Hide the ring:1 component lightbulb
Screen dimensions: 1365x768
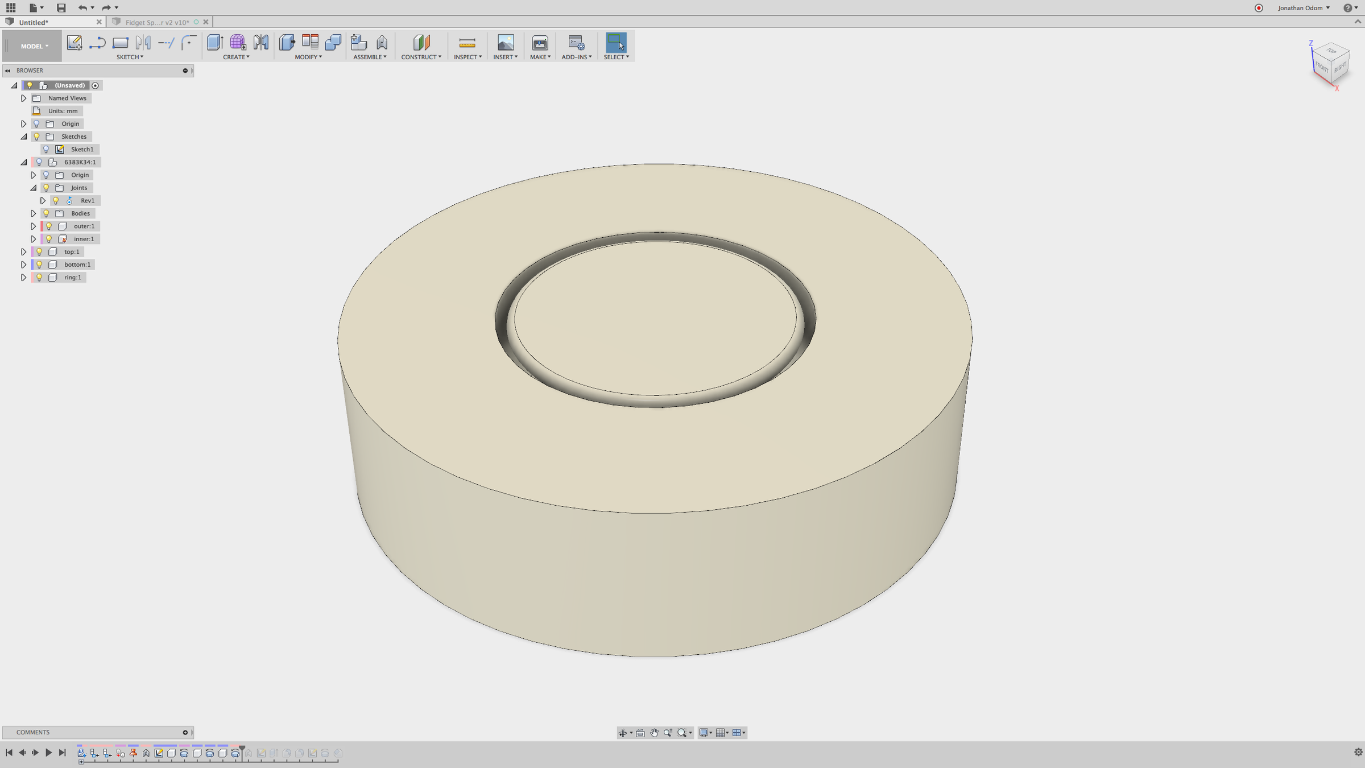39,278
